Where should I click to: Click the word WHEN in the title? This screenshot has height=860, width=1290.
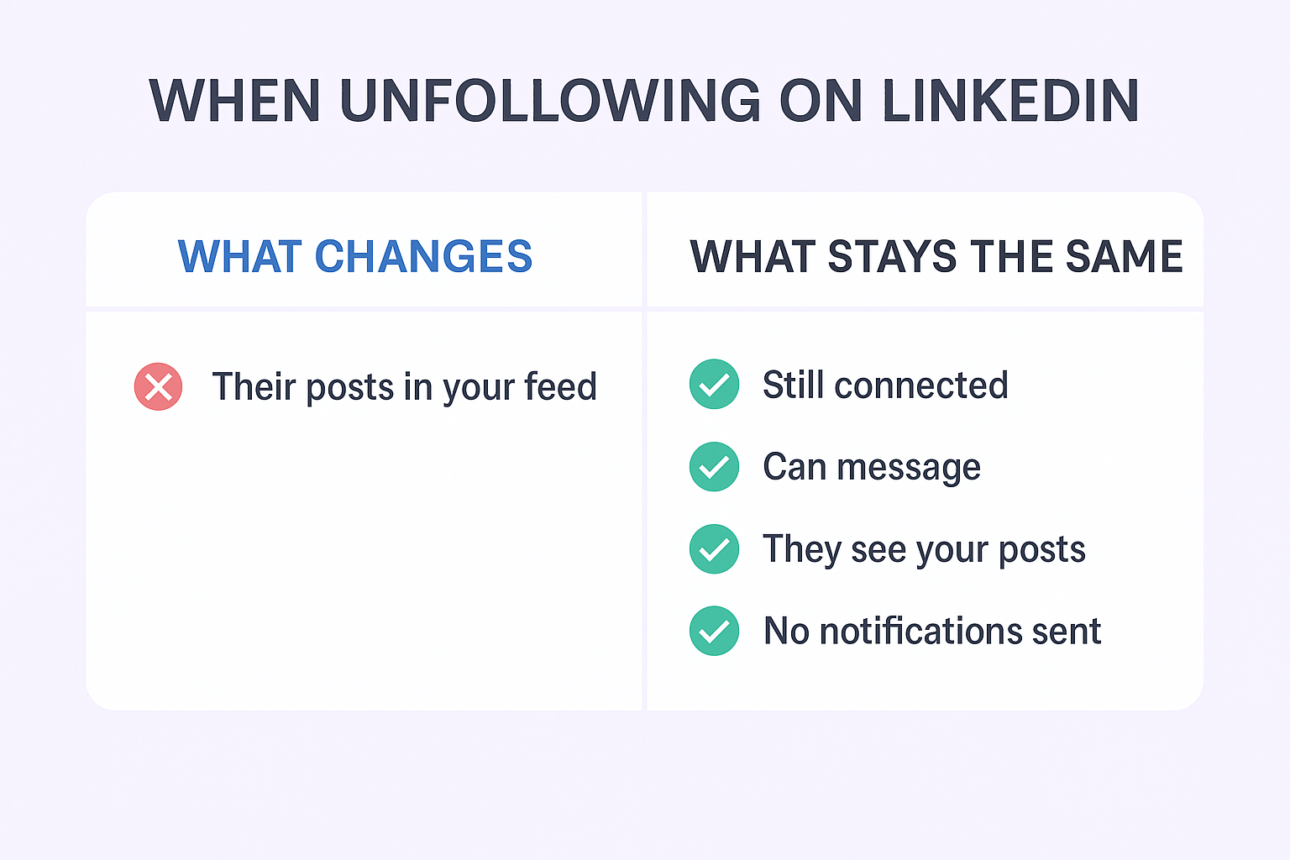pyautogui.click(x=235, y=102)
